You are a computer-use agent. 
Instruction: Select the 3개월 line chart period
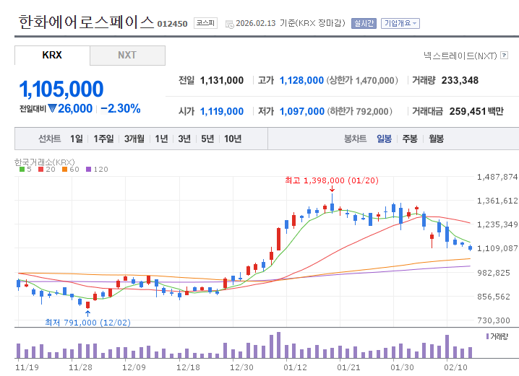tap(134, 139)
